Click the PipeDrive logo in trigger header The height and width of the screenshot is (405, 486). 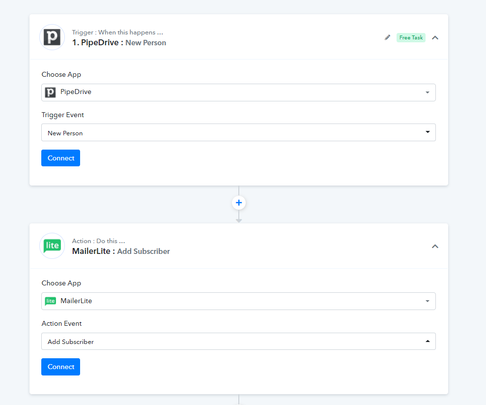52,37
